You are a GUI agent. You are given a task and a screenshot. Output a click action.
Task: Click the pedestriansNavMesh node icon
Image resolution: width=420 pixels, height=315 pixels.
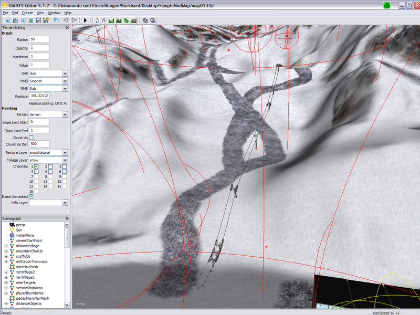click(12, 298)
